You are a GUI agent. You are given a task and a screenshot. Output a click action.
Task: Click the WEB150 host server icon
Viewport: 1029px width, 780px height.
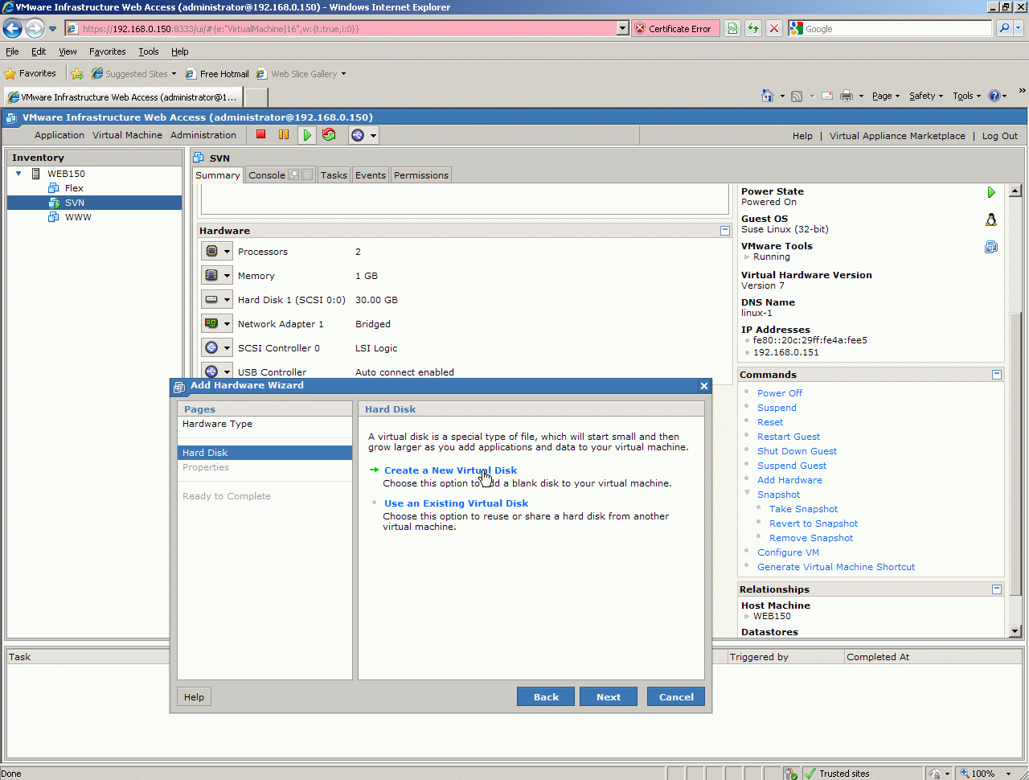[x=36, y=174]
